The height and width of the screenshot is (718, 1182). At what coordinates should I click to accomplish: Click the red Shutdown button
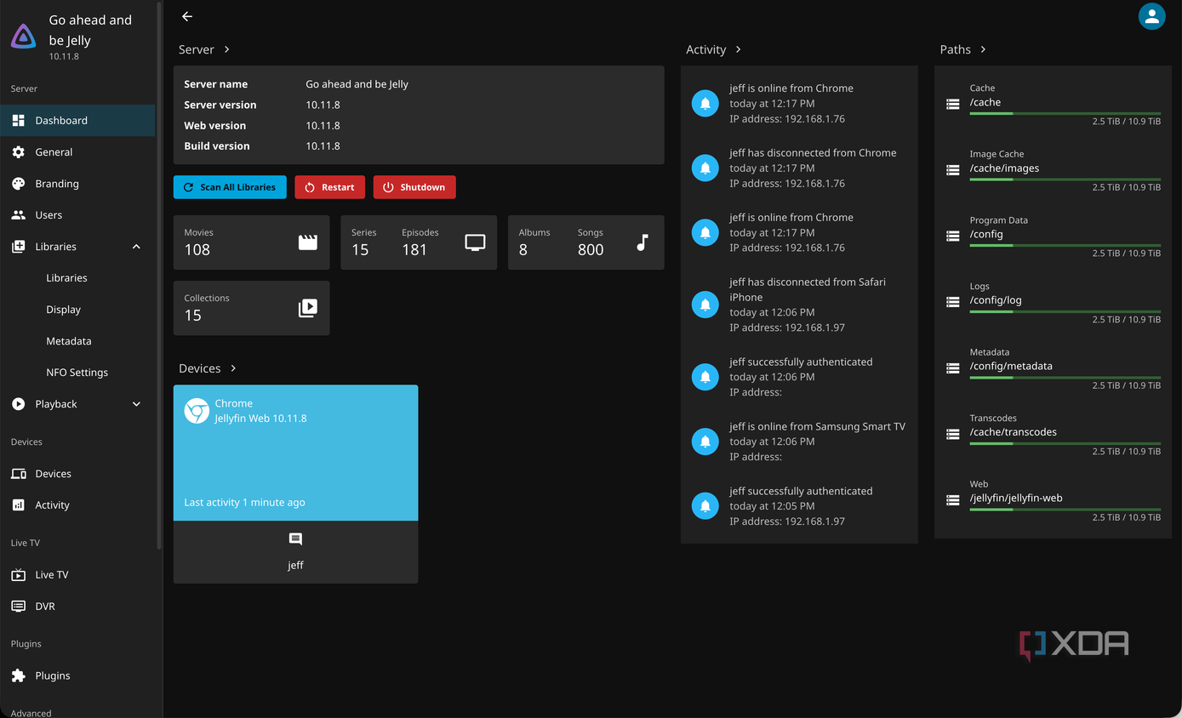click(x=414, y=187)
